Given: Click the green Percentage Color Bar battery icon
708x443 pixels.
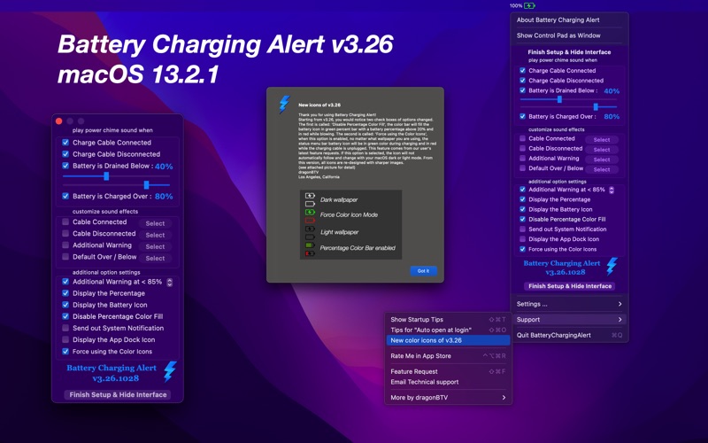Looking at the screenshot, I should (310, 245).
